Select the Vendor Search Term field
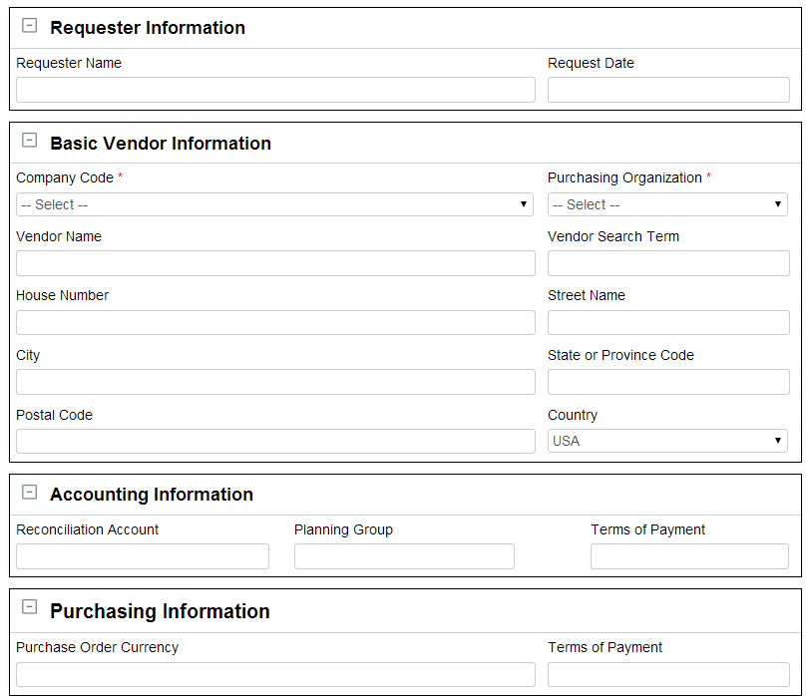This screenshot has width=810, height=696. tap(668, 263)
